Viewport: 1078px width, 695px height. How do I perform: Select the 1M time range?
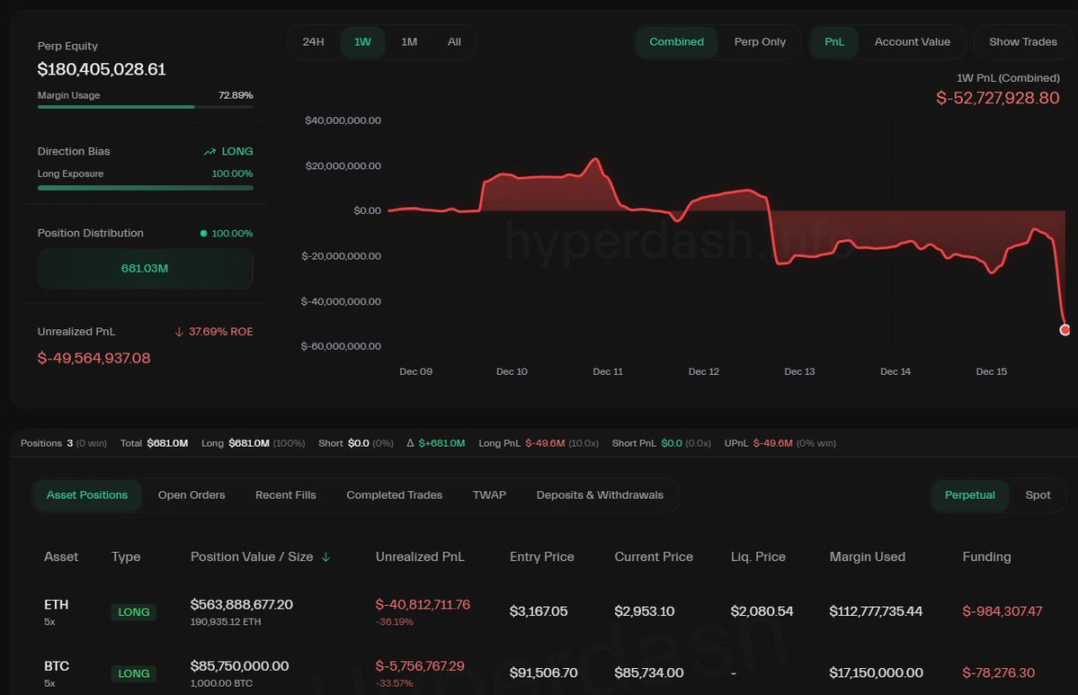409,42
